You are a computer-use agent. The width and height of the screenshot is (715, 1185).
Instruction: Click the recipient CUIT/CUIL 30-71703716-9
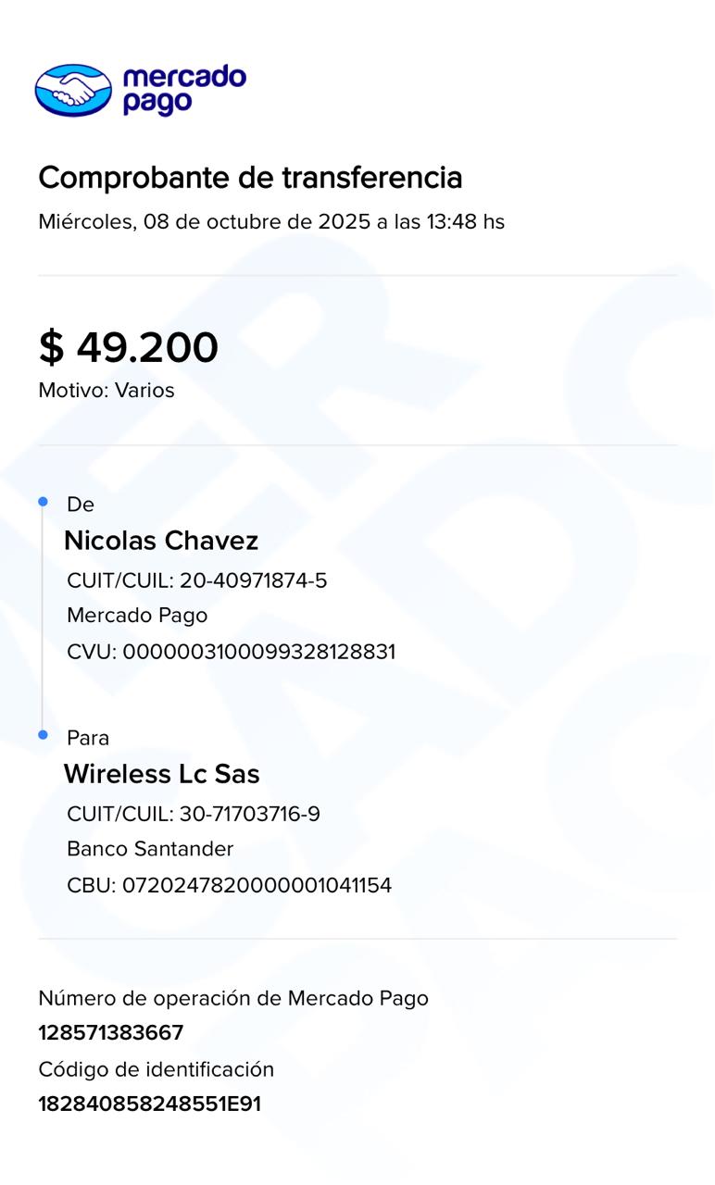[194, 815]
